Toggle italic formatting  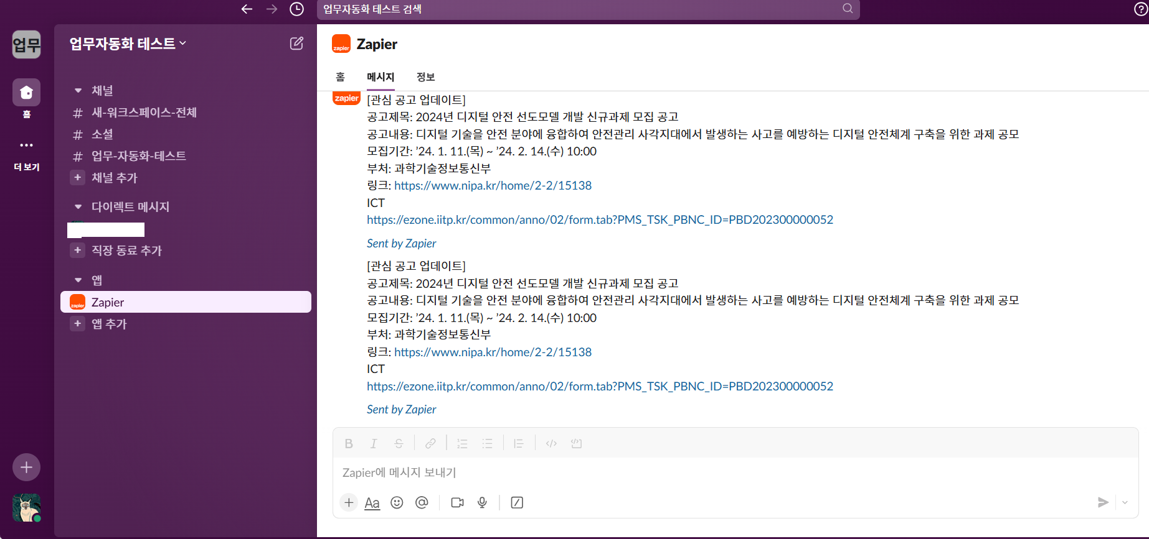point(374,443)
